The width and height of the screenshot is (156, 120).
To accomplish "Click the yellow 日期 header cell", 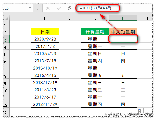I will coord(45,32).
